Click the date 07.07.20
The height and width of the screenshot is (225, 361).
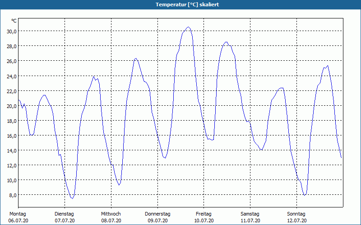coord(65,220)
